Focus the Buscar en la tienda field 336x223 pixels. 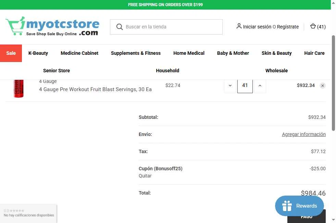click(166, 27)
